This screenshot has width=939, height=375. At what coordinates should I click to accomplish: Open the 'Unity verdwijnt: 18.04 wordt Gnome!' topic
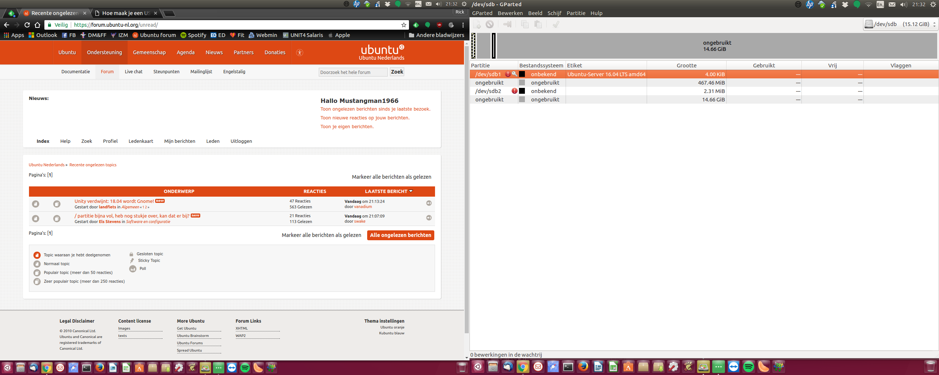114,201
